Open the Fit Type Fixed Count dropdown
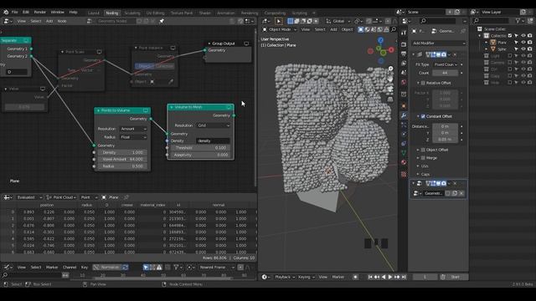 click(x=446, y=64)
